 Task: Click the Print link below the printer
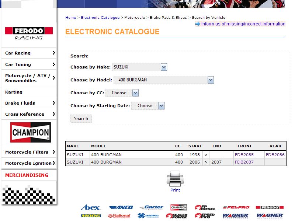pos(175,190)
